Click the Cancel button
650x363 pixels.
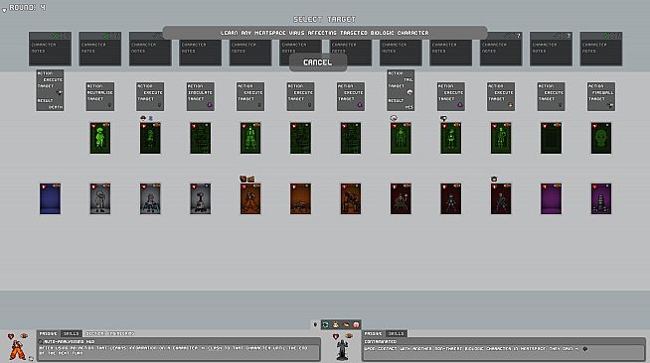[x=317, y=62]
